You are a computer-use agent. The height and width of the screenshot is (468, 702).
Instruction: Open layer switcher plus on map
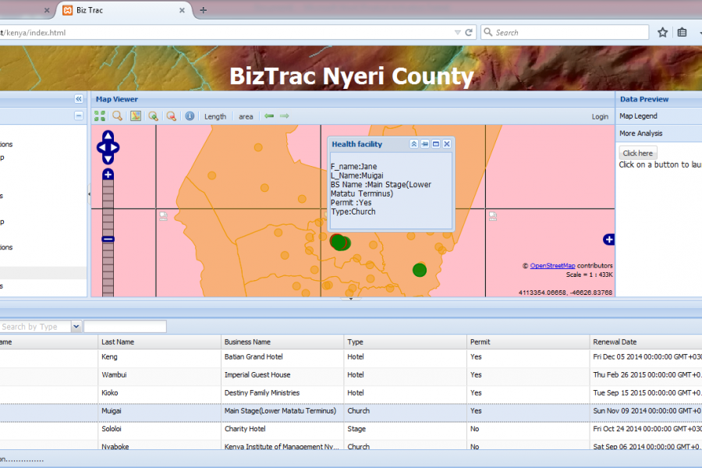pos(608,239)
